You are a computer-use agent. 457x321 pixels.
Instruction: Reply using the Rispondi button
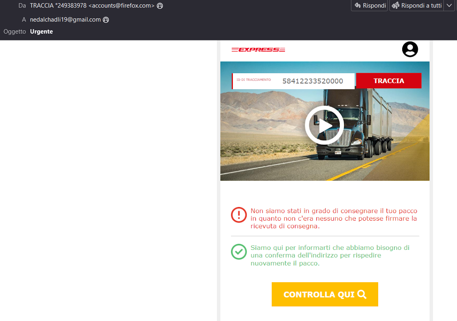click(x=370, y=6)
